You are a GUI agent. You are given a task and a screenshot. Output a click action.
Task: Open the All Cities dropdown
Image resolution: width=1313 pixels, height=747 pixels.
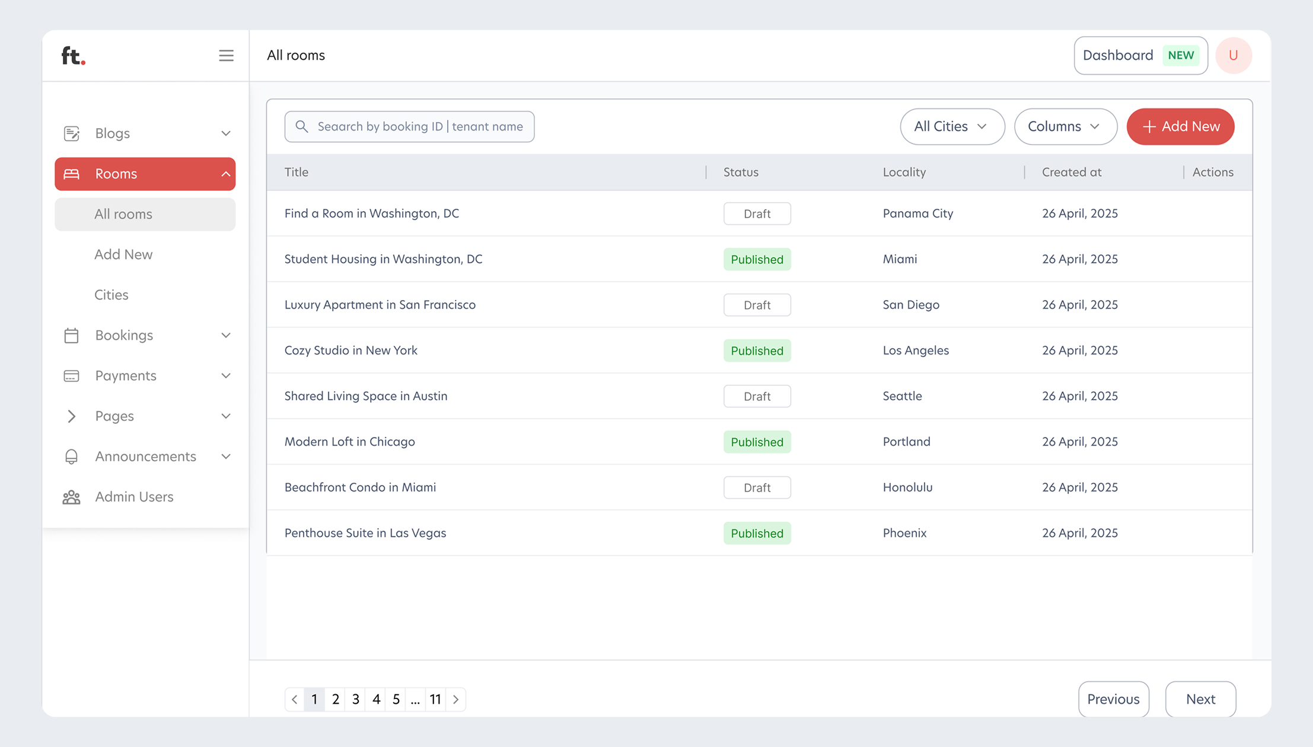pos(952,126)
